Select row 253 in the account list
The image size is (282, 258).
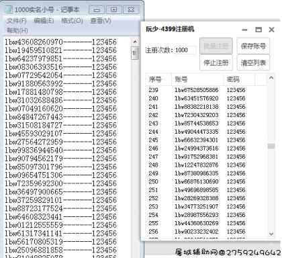tap(206, 206)
